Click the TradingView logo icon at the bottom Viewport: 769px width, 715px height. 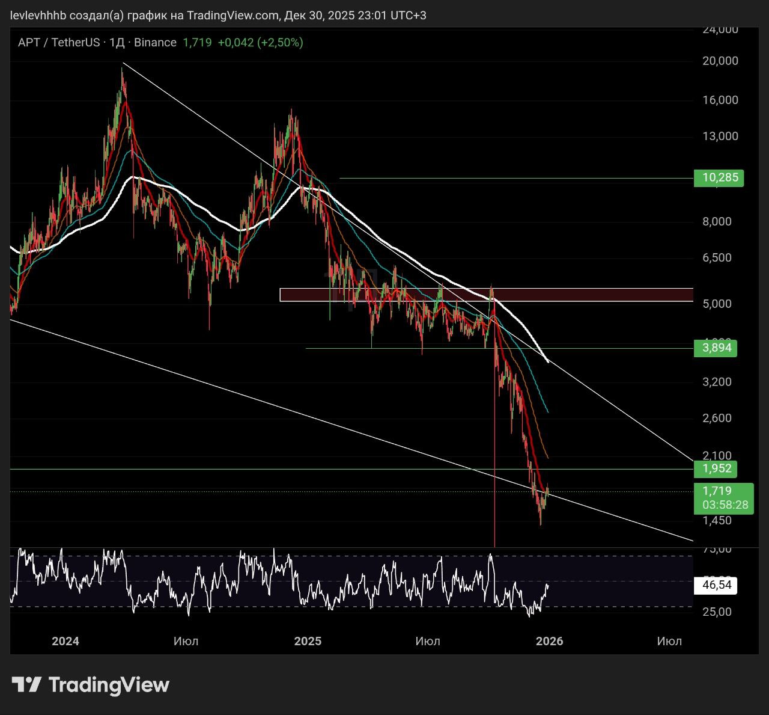coord(26,684)
